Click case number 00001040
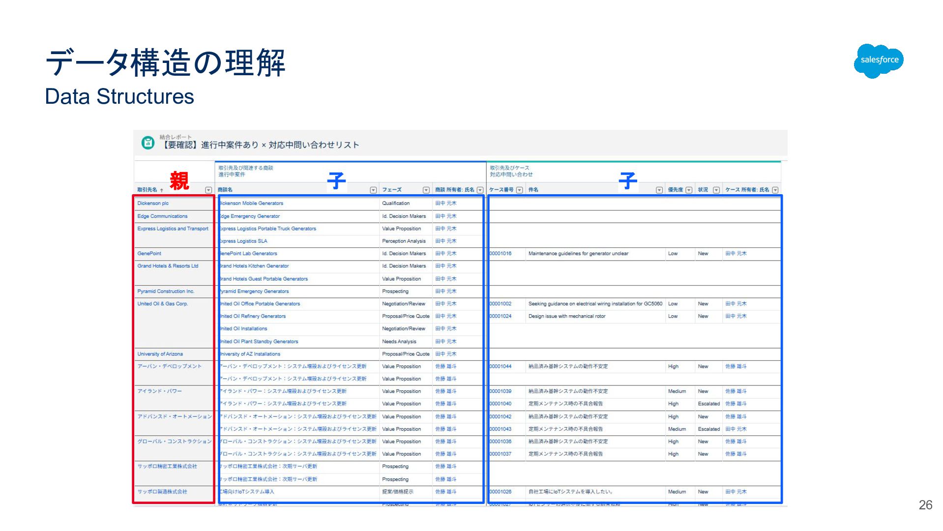 [501, 404]
